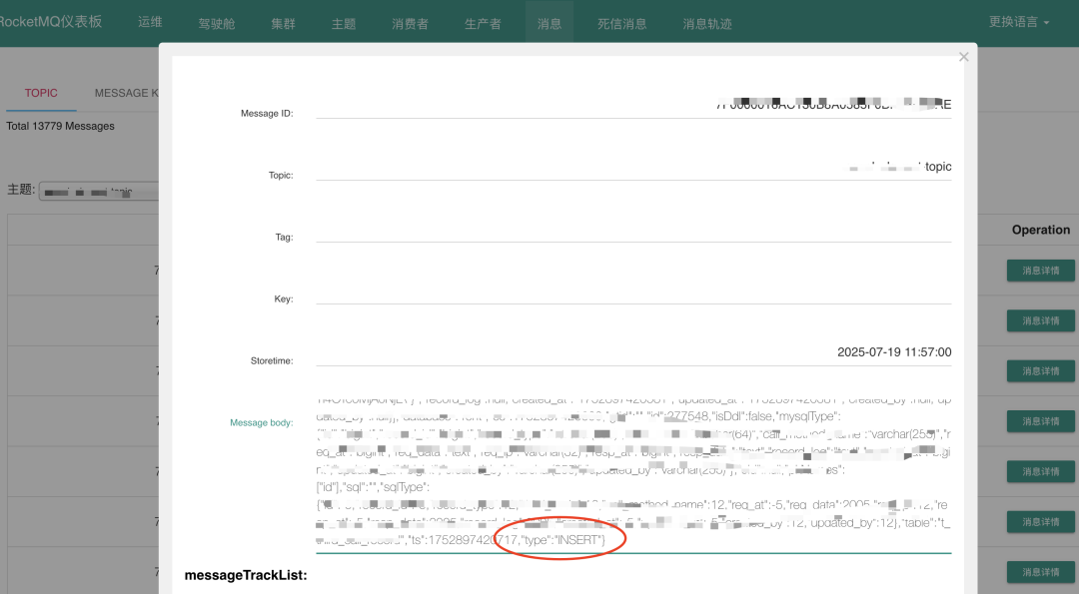
Task: Click inside the Message body text area
Action: [633, 474]
